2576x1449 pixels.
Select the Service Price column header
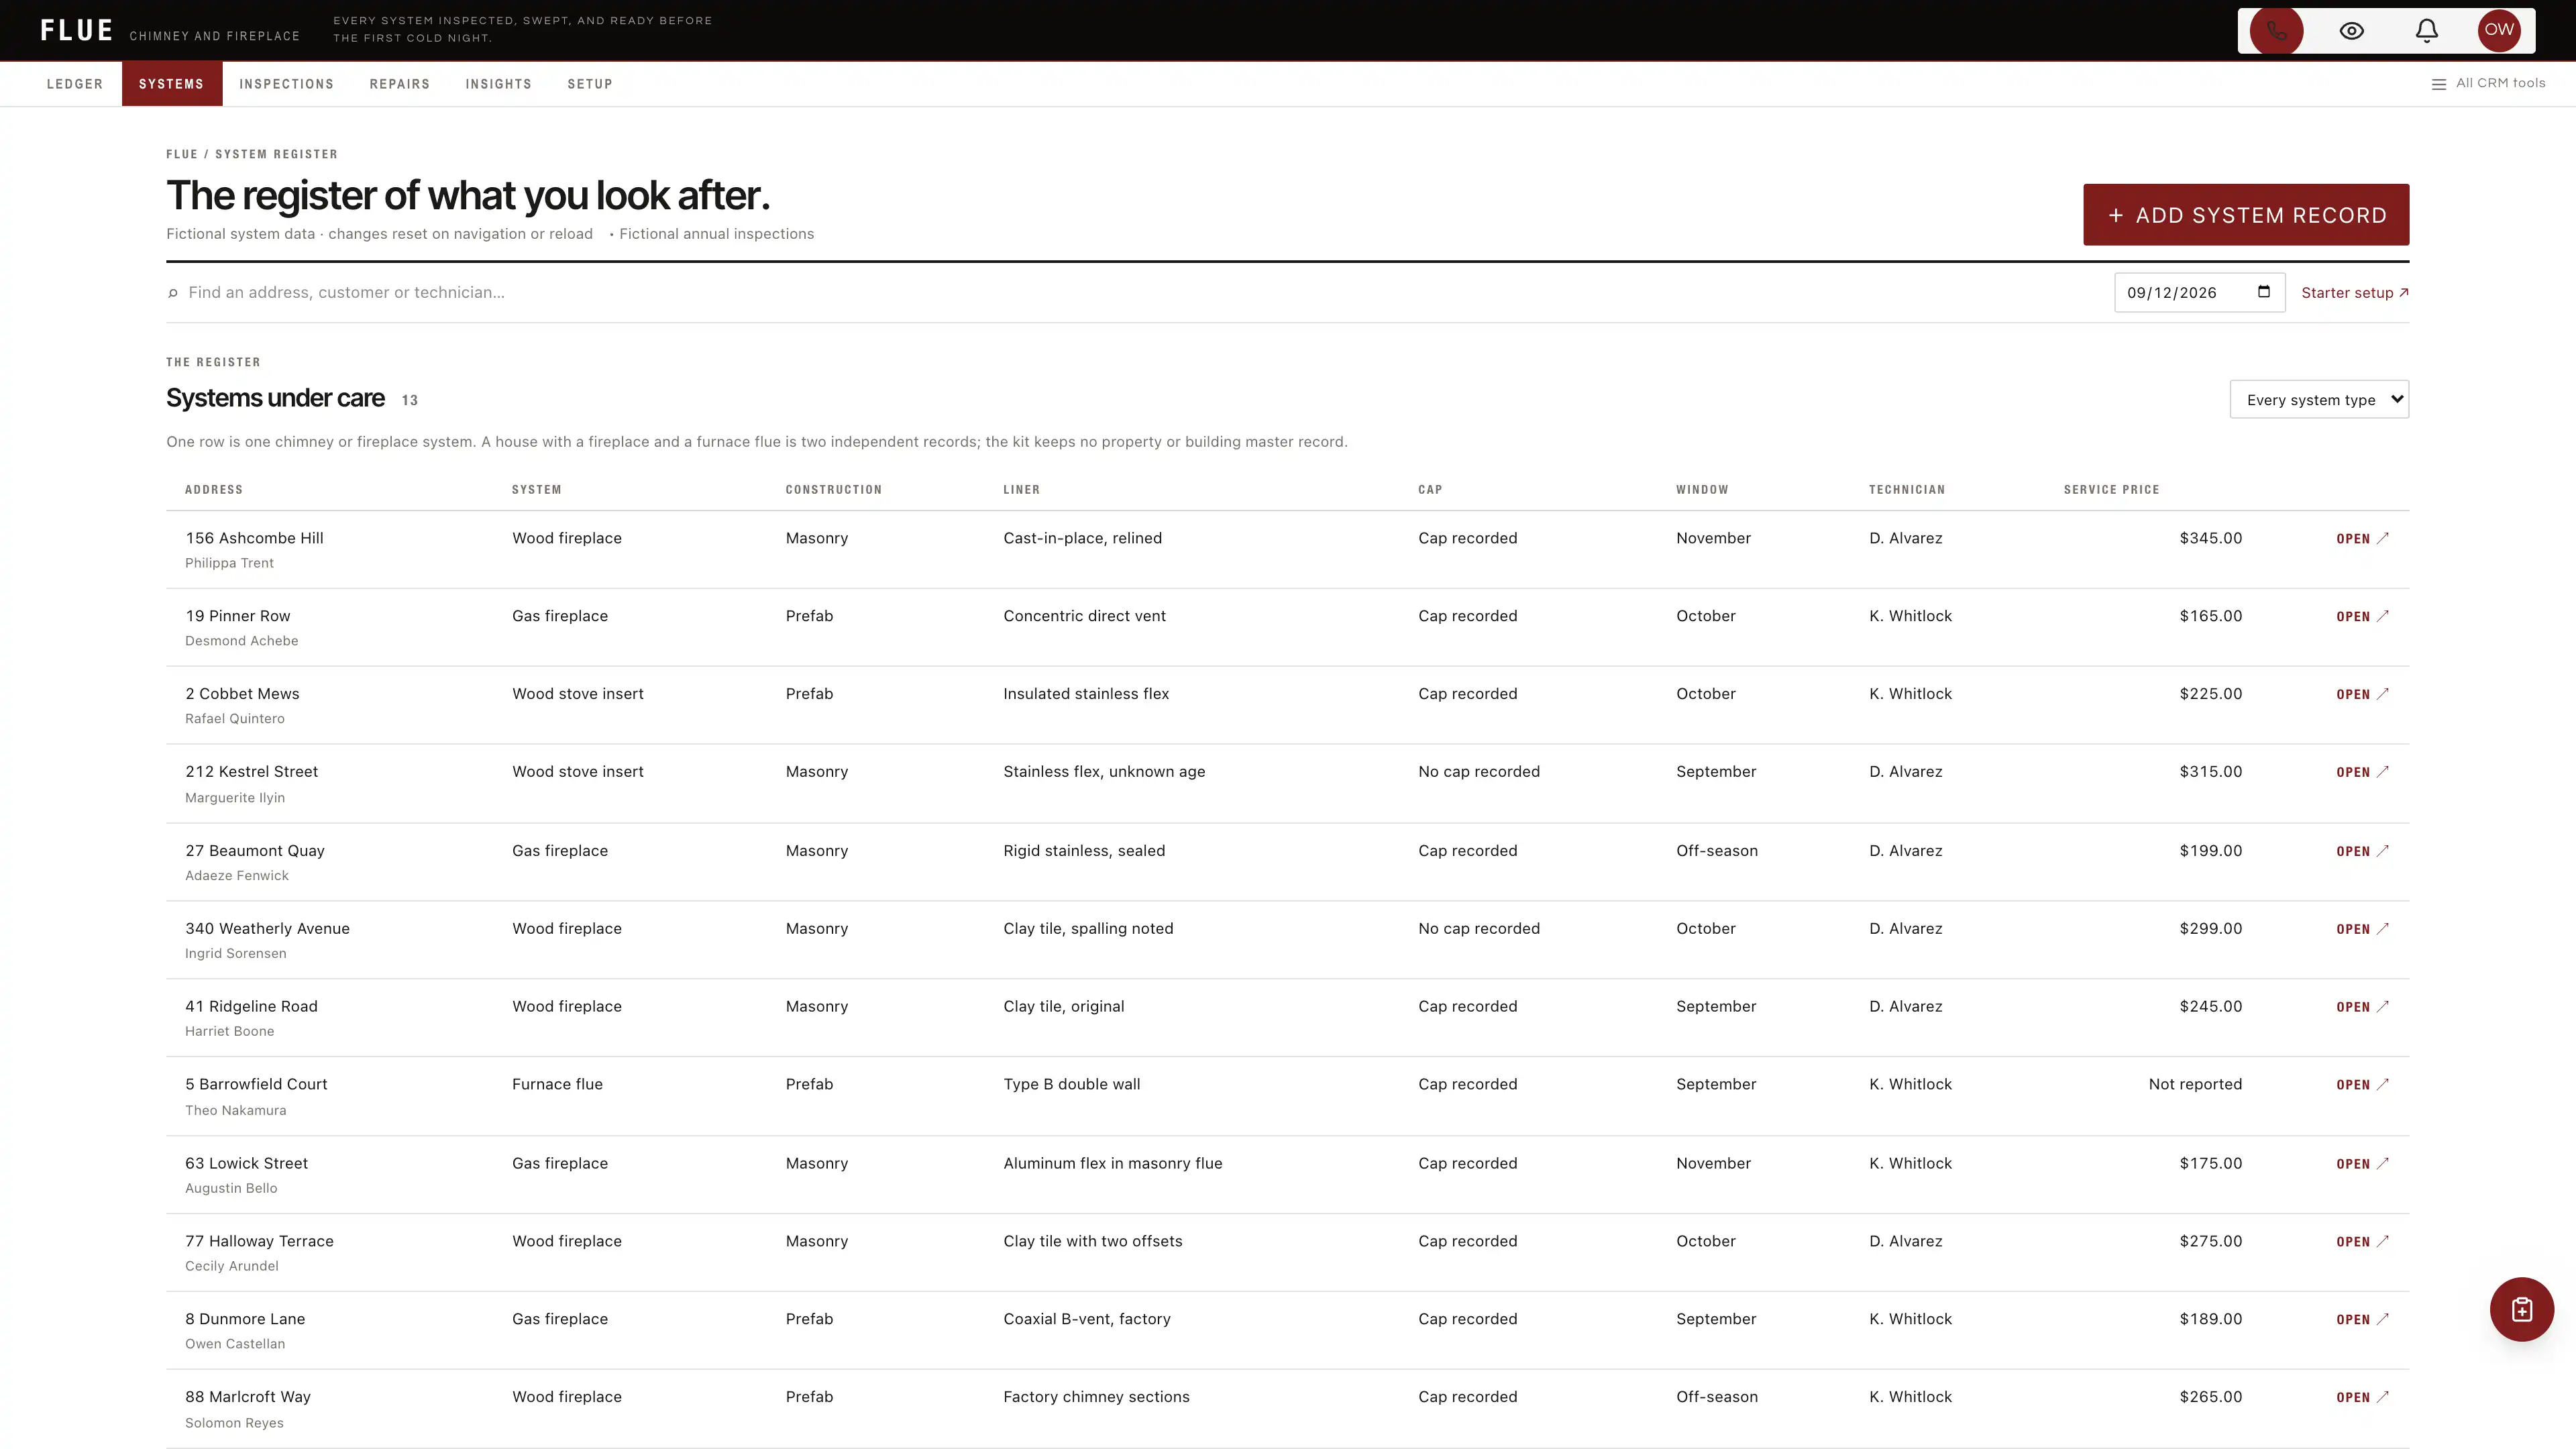coord(2111,490)
